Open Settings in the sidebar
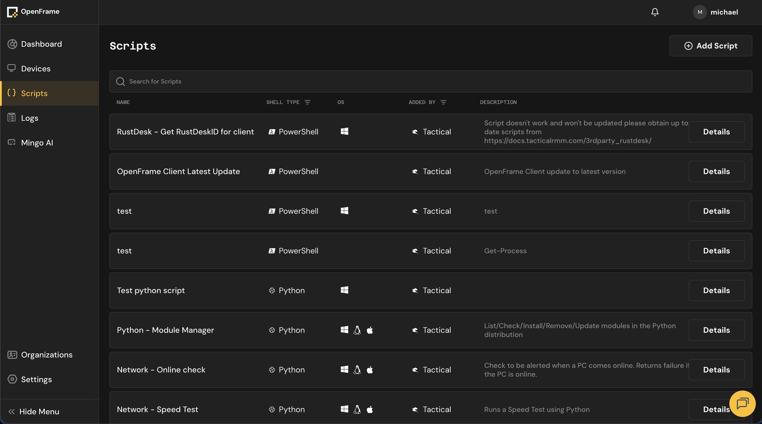Viewport: 762px width, 424px height. pyautogui.click(x=49, y=379)
